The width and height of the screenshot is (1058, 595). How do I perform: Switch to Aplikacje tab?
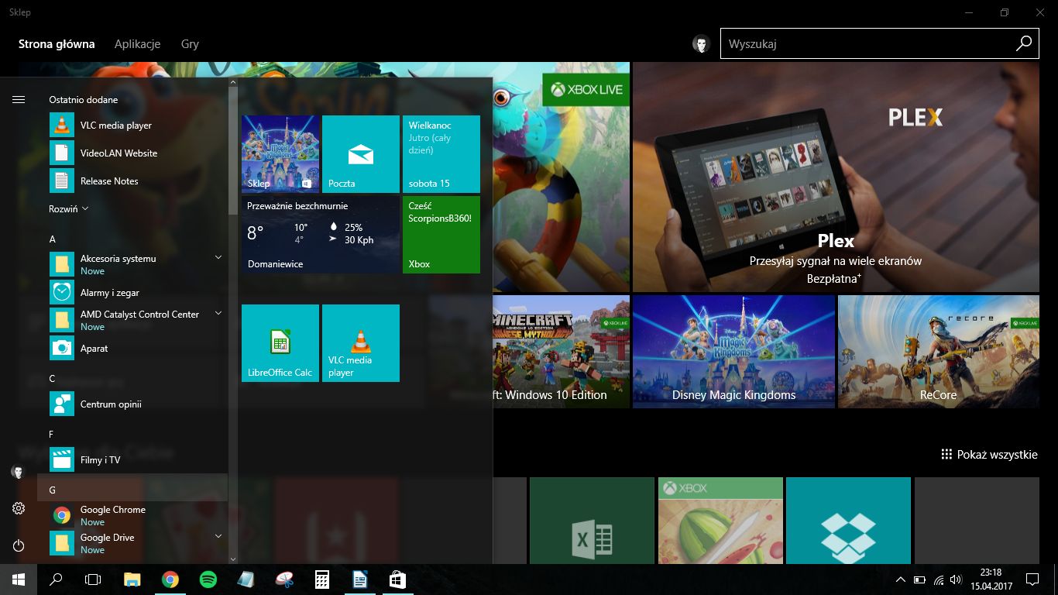137,44
